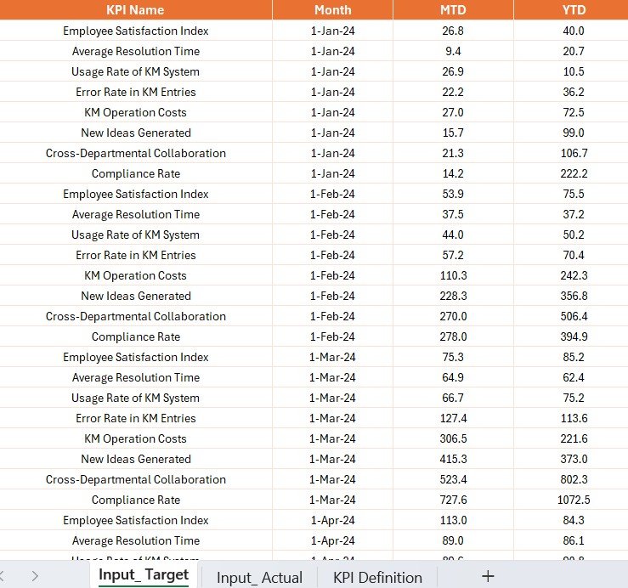The width and height of the screenshot is (628, 588).
Task: Click the Month column header
Action: [x=333, y=9]
